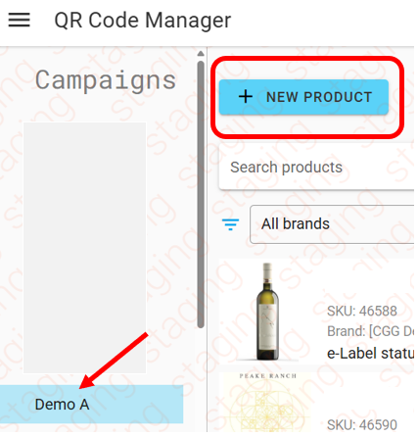Click the scrollbar track below the thumb
The image size is (418, 437).
201,380
